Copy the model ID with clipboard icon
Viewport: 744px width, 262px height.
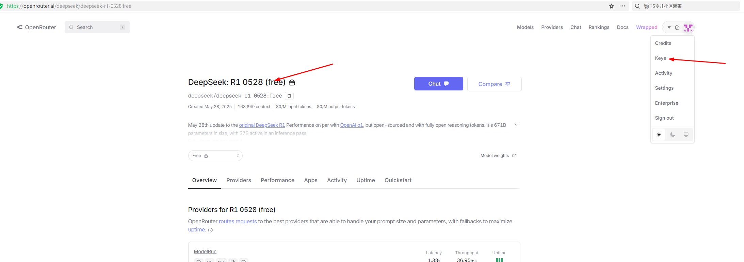289,96
